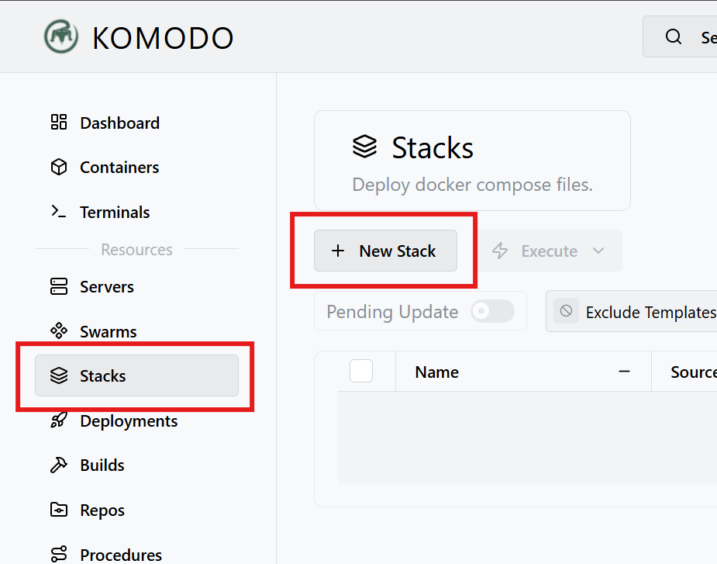Click the Name column sort indicator
The height and width of the screenshot is (564, 717).
pyautogui.click(x=624, y=372)
